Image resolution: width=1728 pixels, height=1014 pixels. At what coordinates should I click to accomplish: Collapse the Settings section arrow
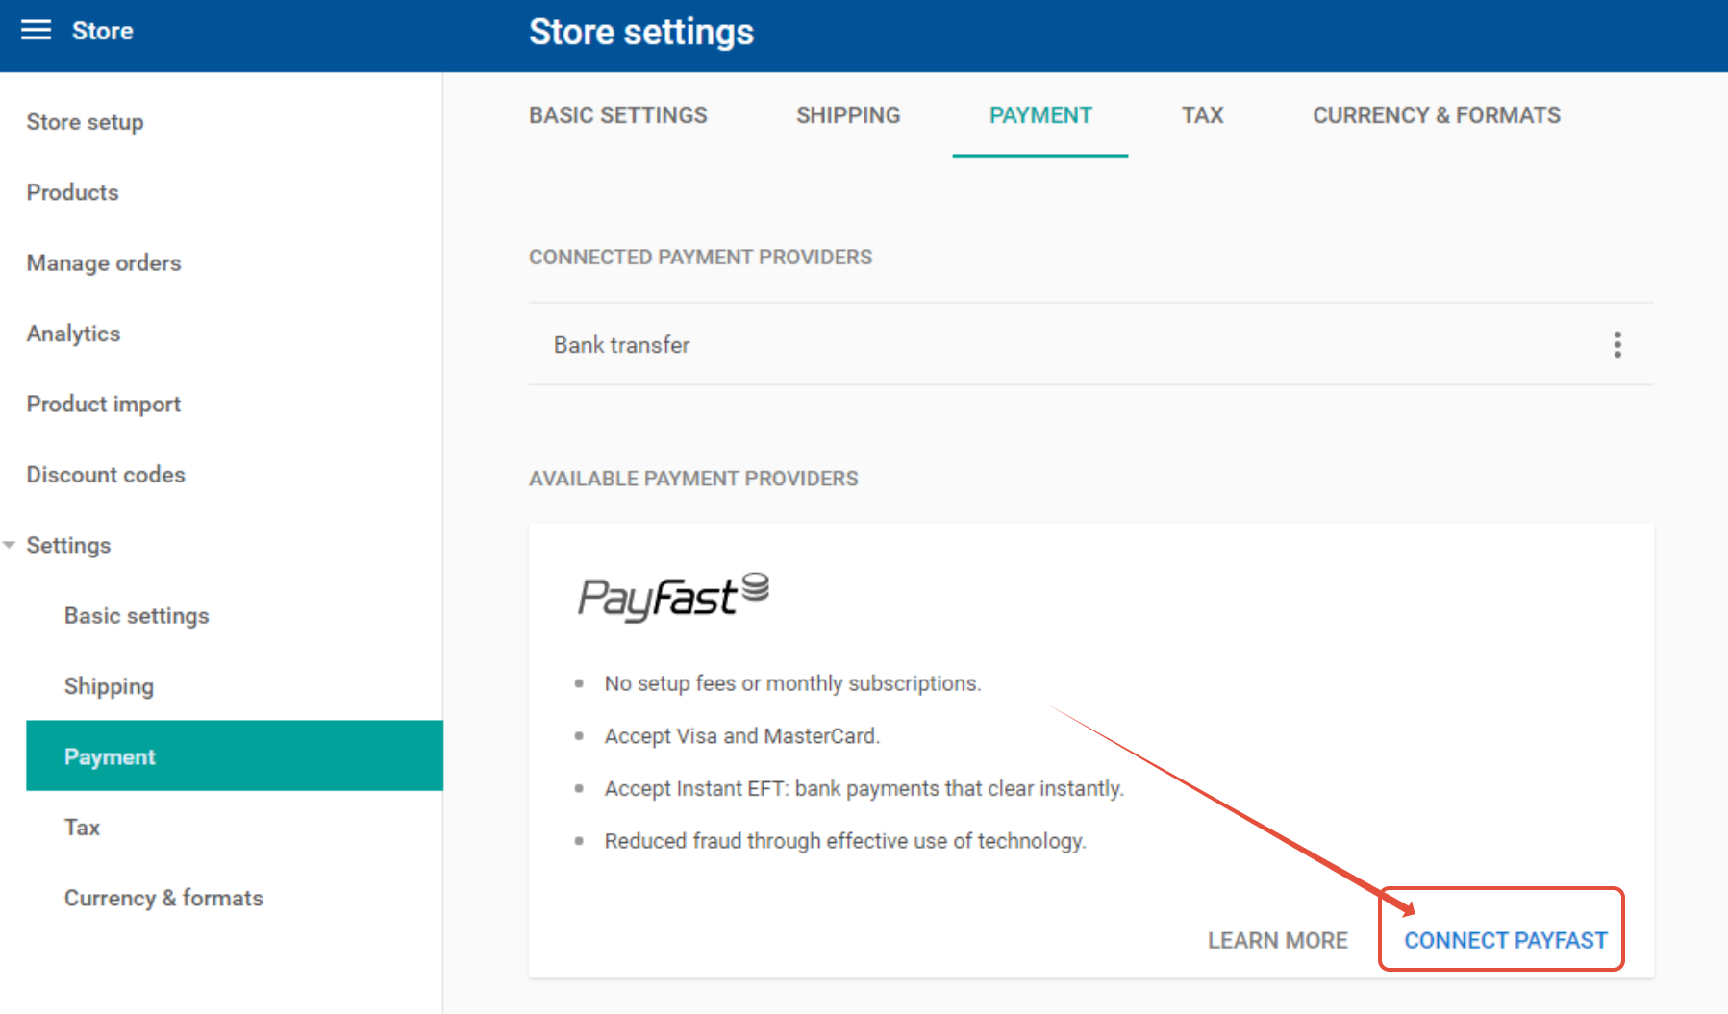(x=10, y=545)
